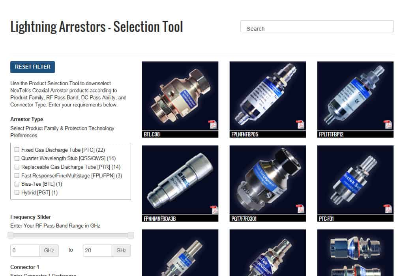Check Bias-Tee [BTL] filter

tap(17, 184)
